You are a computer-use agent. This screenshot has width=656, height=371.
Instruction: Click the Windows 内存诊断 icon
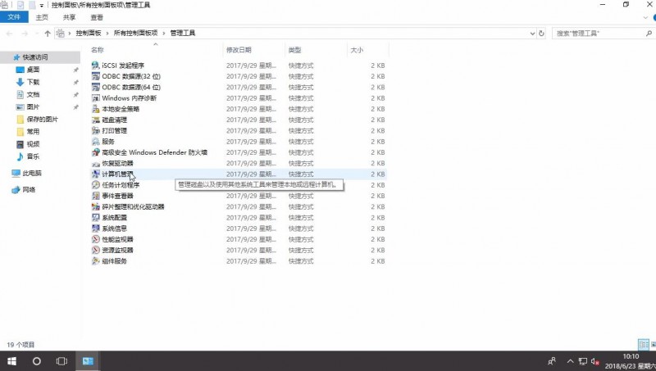(x=96, y=98)
